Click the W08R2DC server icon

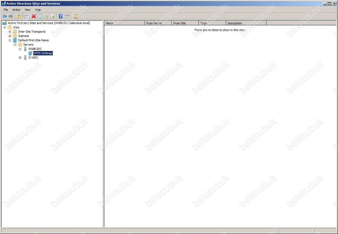point(25,49)
